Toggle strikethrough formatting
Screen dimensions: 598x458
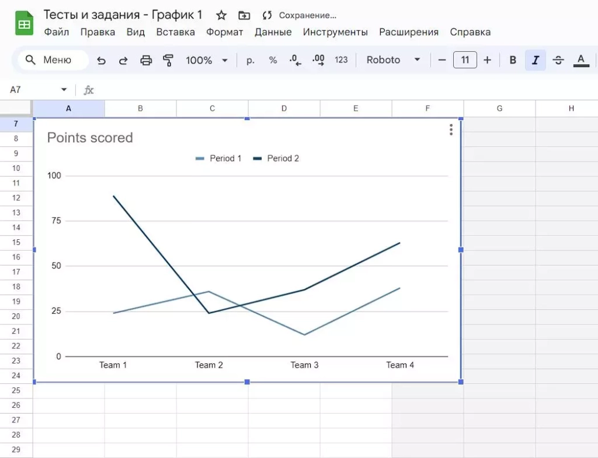coord(558,60)
